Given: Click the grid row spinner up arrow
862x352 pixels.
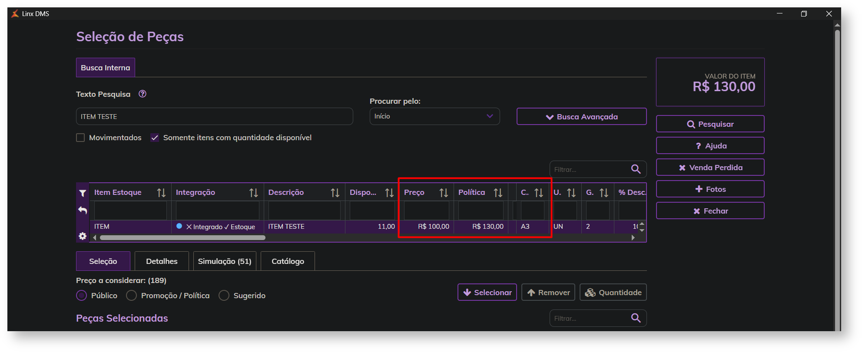Looking at the screenshot, I should coord(642,224).
